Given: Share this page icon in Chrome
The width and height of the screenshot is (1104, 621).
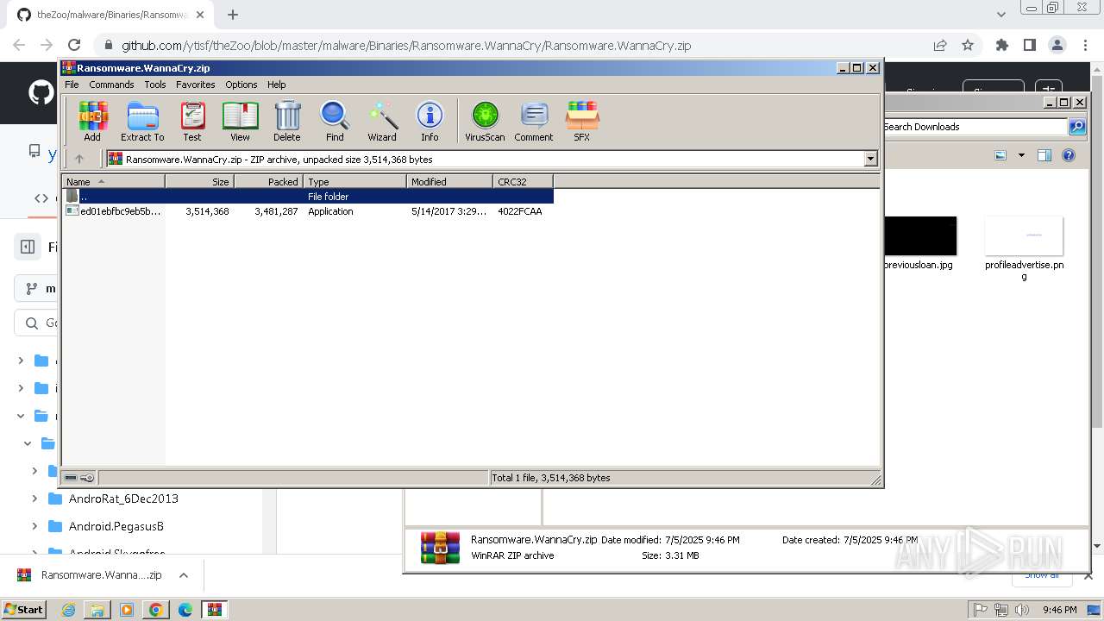Looking at the screenshot, I should pos(940,46).
